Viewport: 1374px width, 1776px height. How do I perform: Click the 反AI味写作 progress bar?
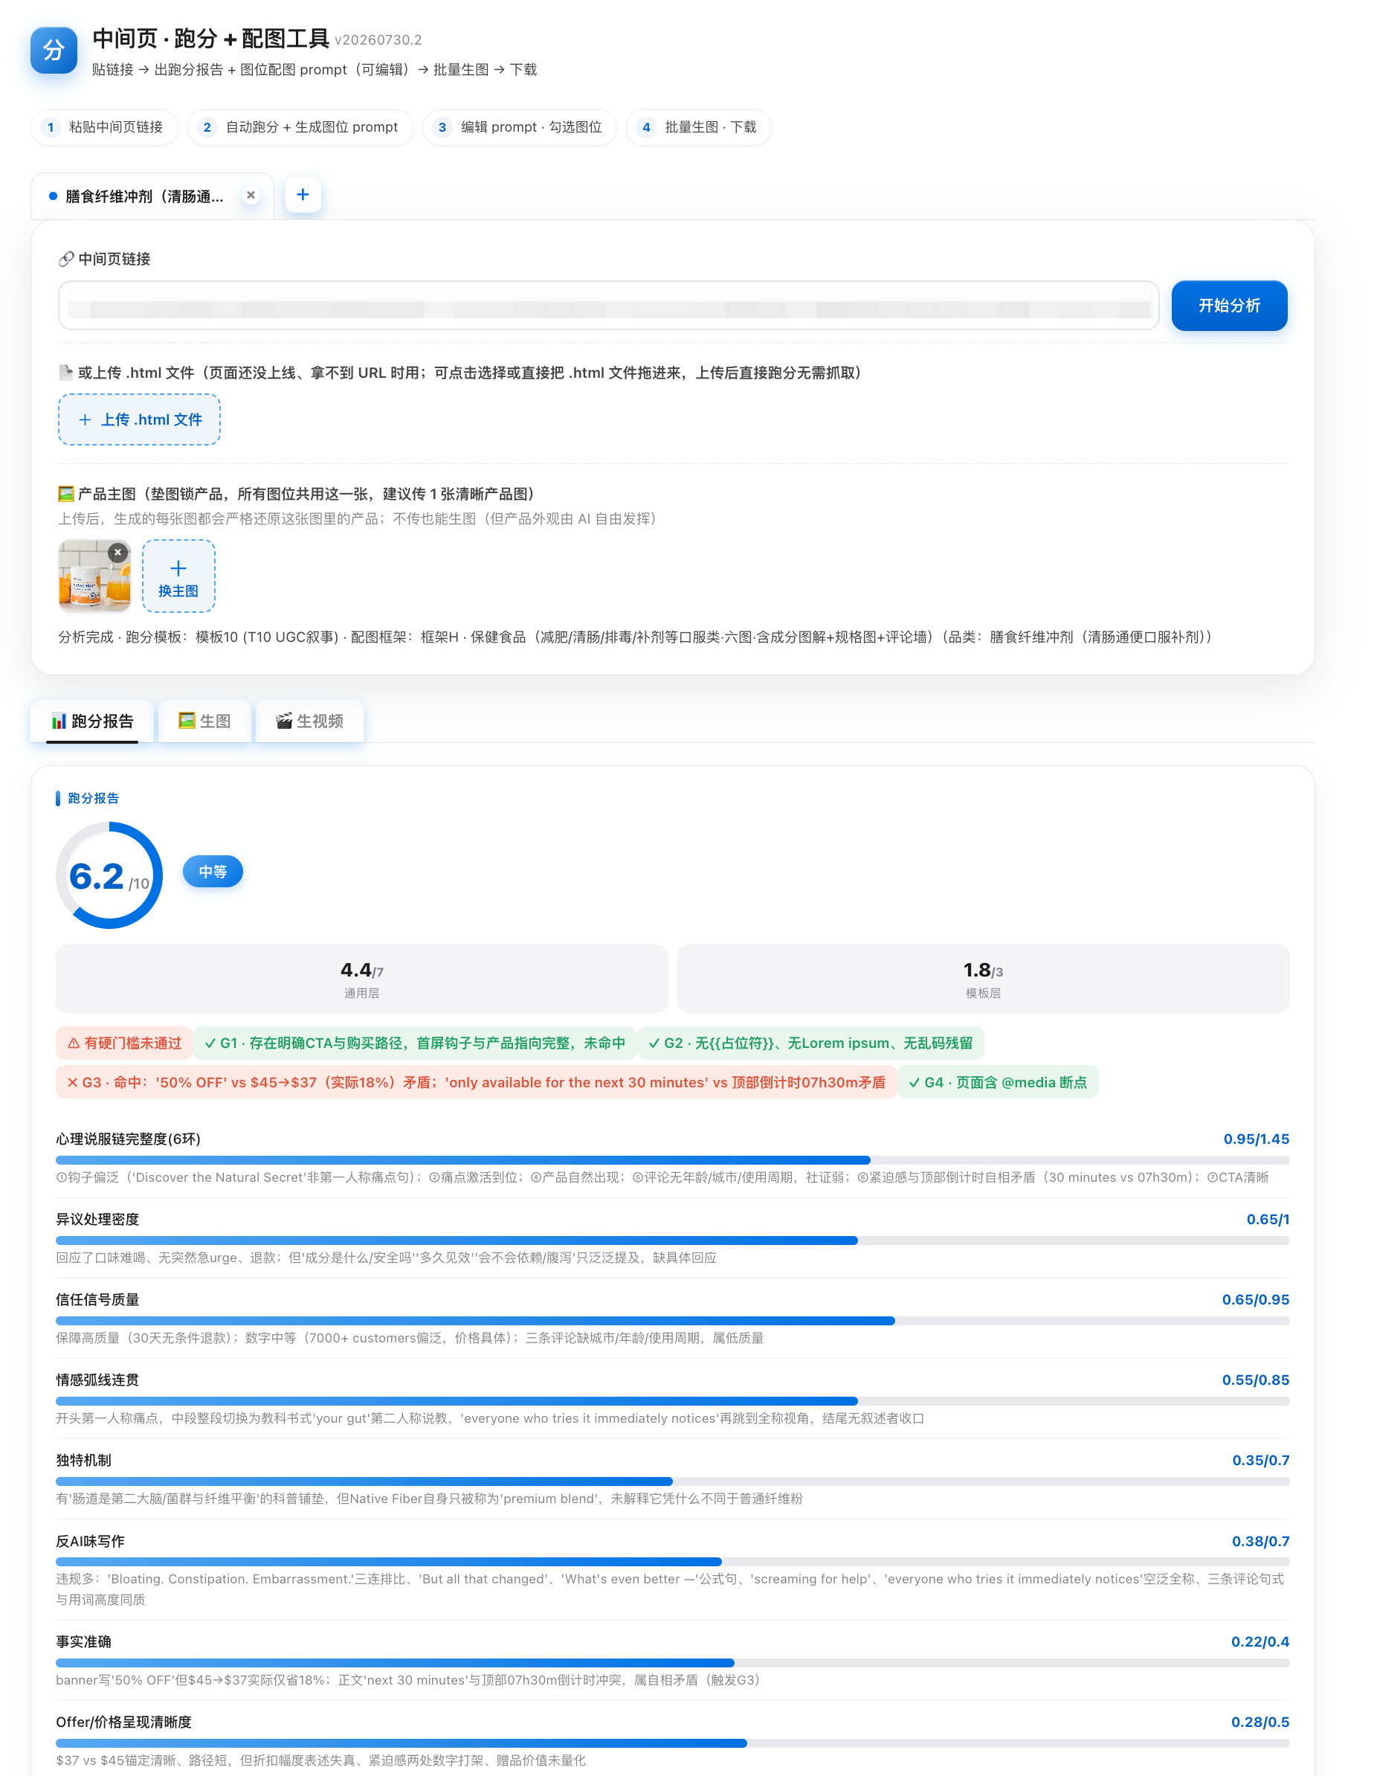(672, 1562)
